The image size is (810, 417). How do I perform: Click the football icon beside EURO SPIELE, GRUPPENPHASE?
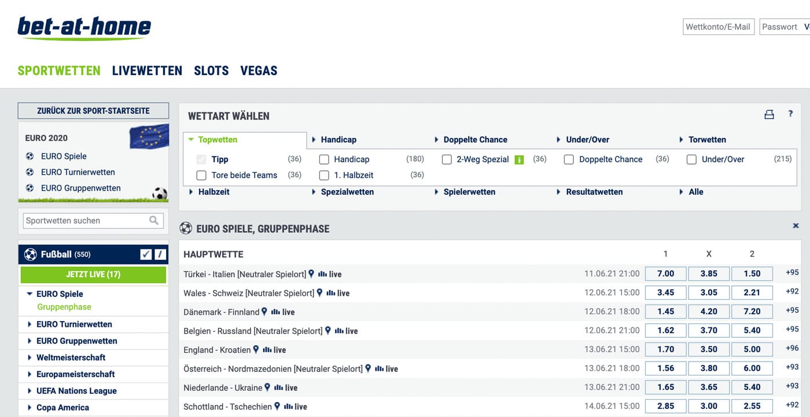pos(186,228)
